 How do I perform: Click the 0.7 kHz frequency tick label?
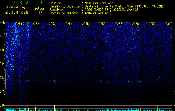(x=3, y=92)
